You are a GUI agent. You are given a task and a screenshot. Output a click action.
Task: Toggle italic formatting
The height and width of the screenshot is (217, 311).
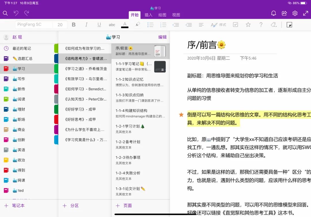click(x=86, y=24)
